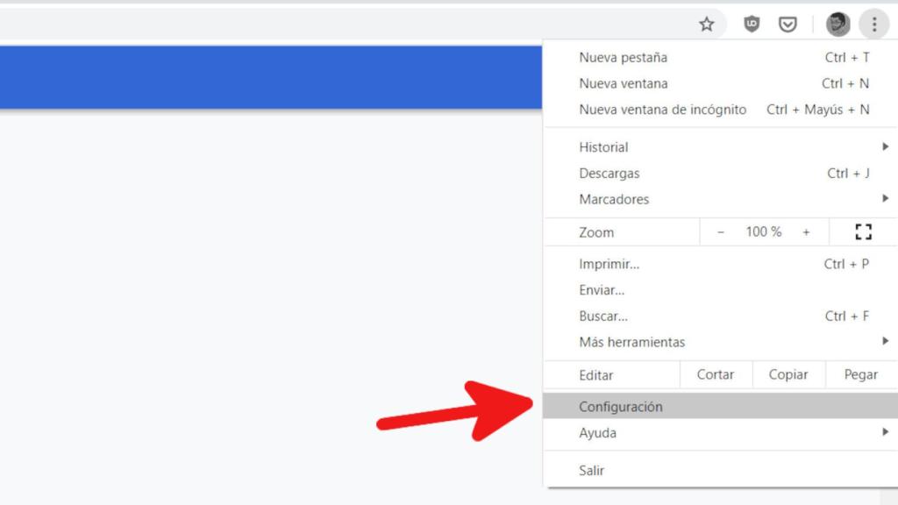Click the Pocket extension icon

pyautogui.click(x=788, y=24)
